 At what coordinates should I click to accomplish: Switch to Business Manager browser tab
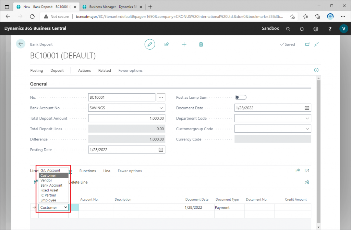click(x=113, y=7)
